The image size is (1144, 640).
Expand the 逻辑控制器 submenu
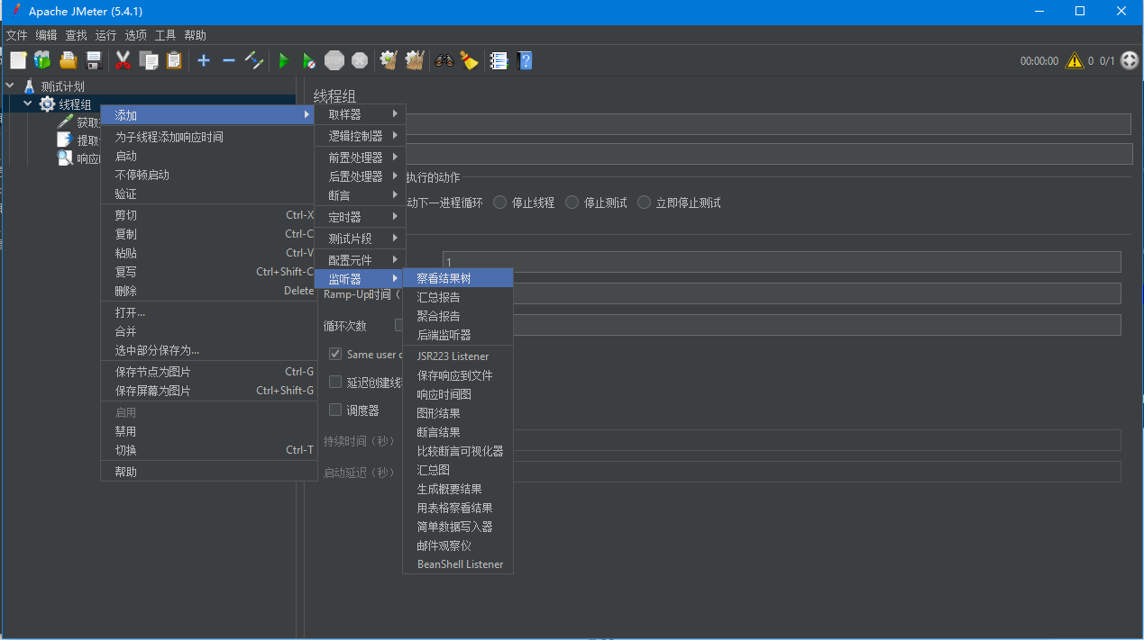360,136
